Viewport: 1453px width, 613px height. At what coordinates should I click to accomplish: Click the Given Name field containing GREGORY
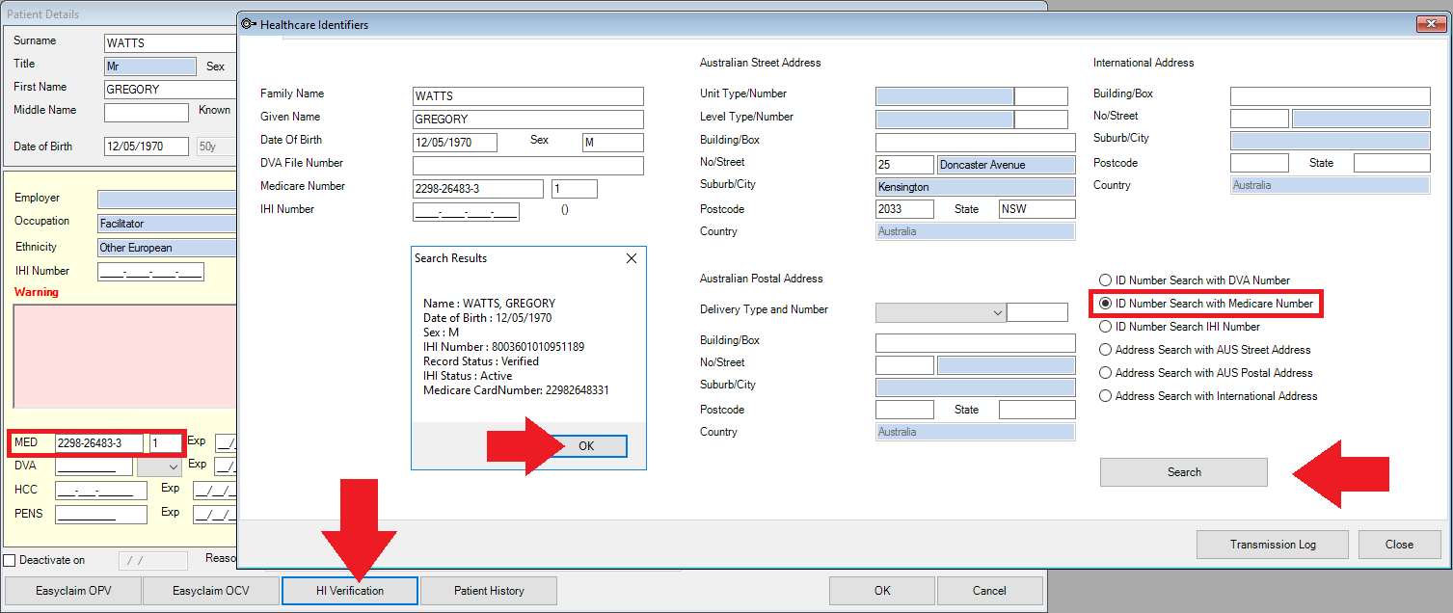(x=527, y=120)
